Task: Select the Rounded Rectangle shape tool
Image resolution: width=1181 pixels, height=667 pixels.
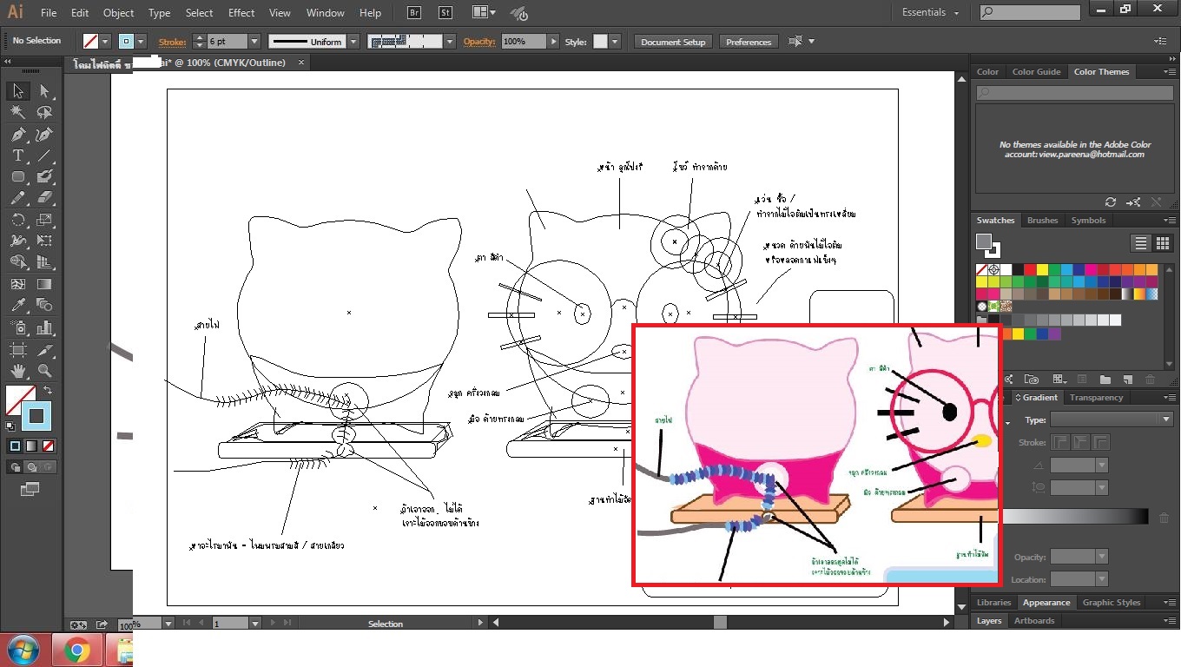Action: (18, 176)
